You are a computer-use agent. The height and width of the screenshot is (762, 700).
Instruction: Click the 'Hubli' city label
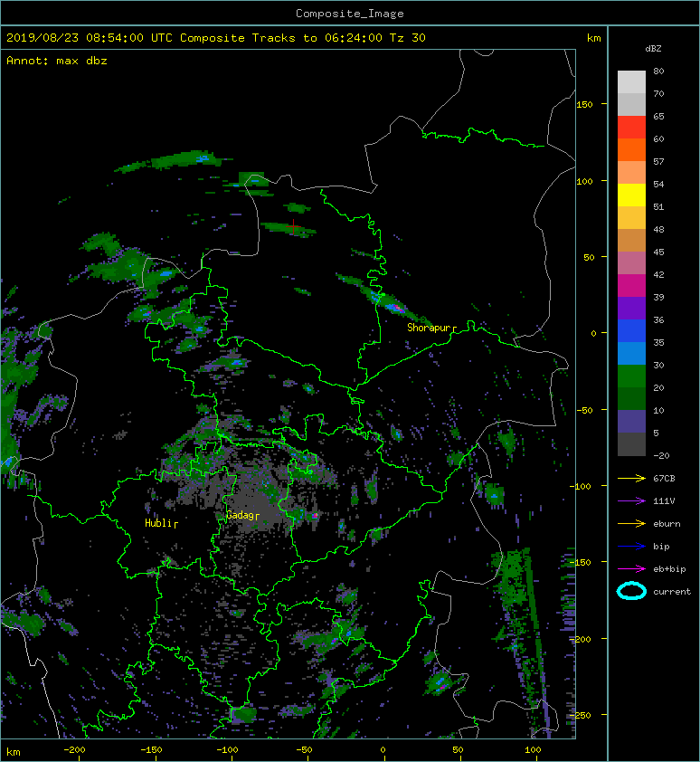(159, 523)
